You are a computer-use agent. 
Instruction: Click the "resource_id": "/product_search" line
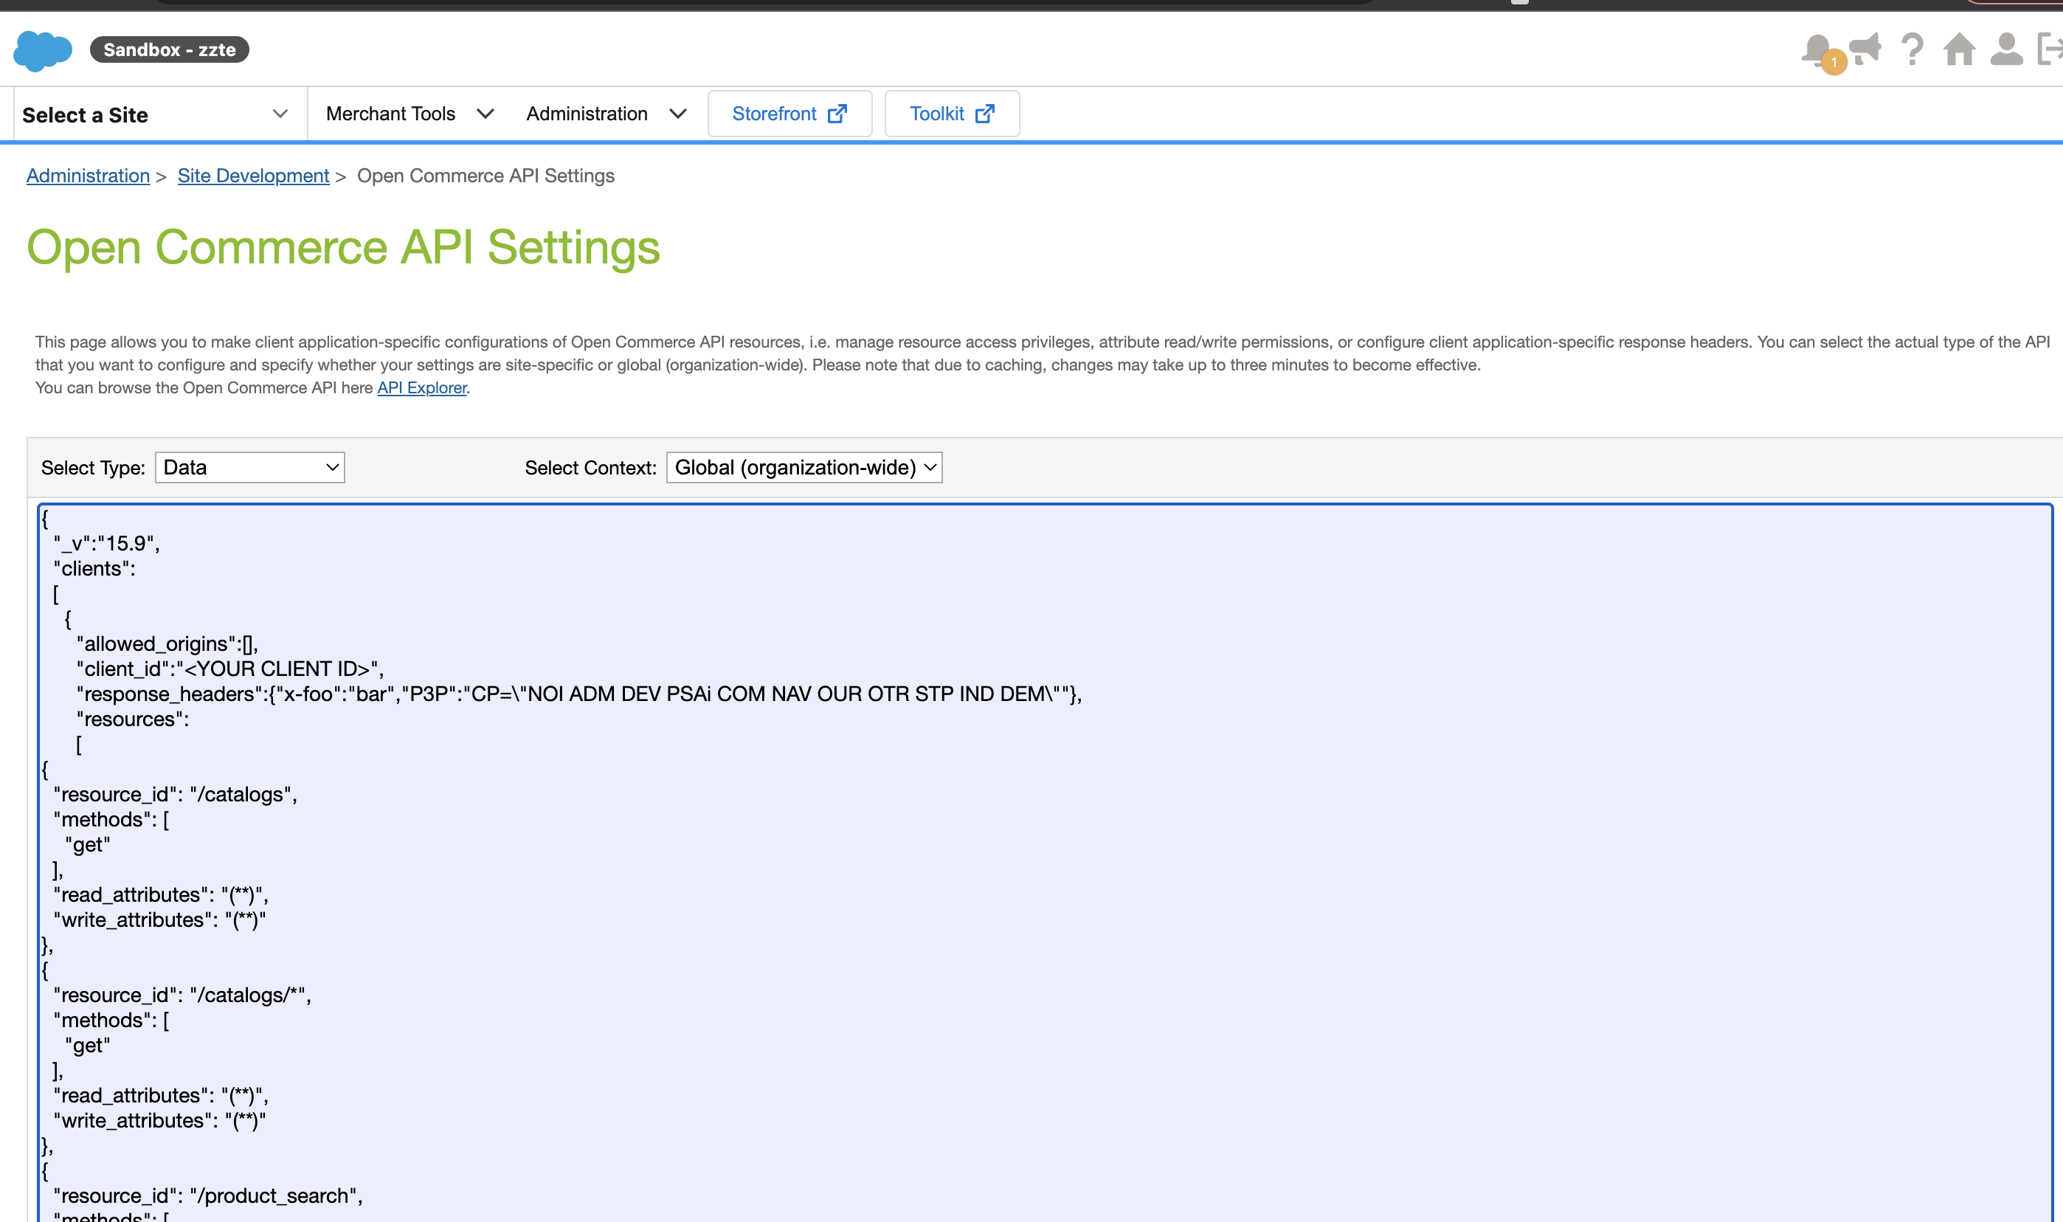click(x=208, y=1196)
